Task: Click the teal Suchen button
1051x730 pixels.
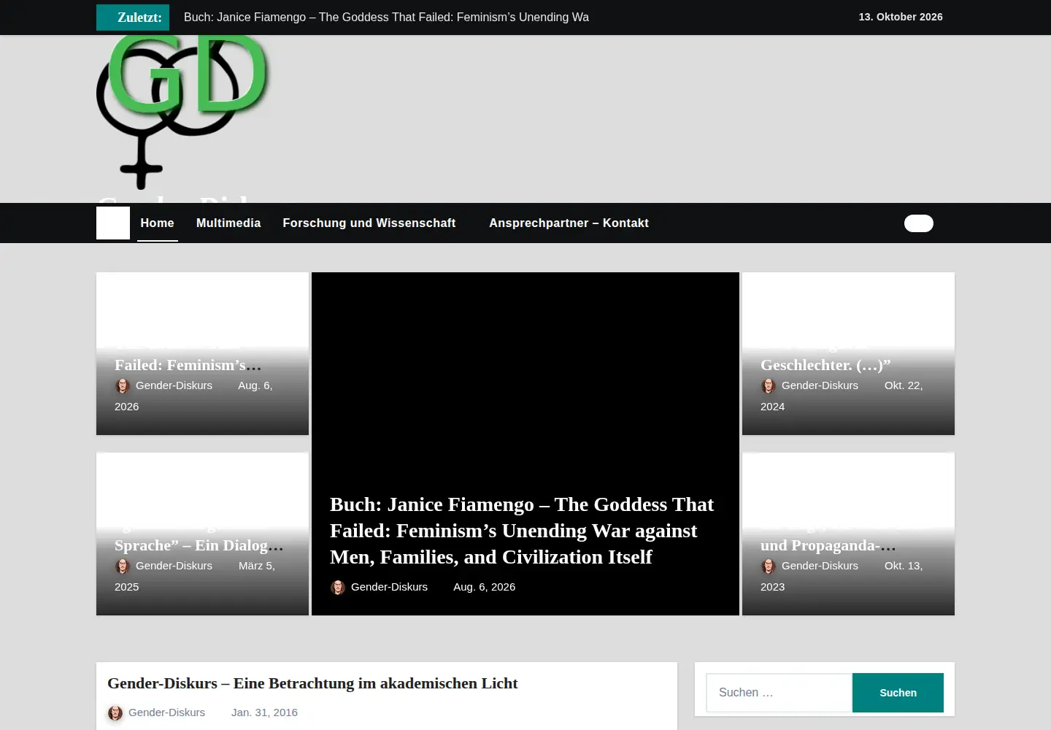Action: click(898, 693)
